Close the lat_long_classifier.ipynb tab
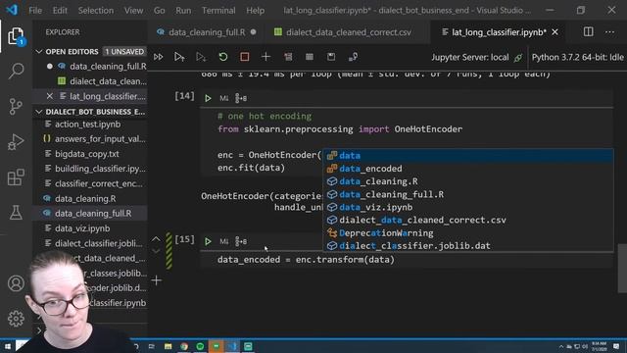 coord(555,32)
